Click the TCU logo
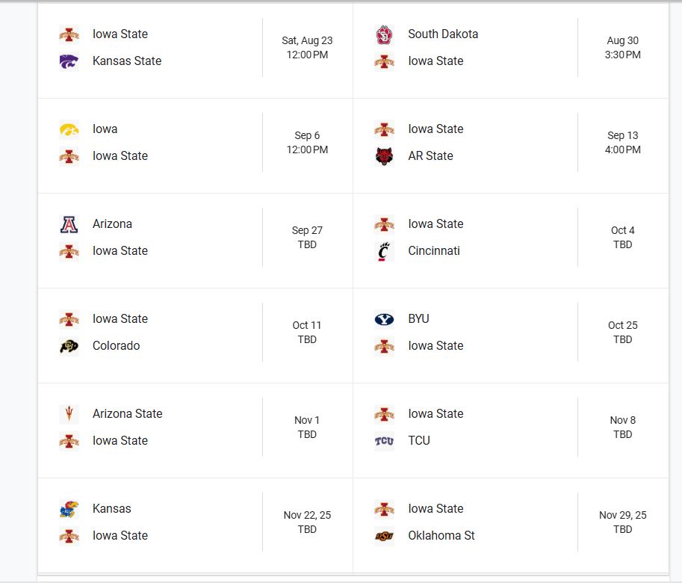This screenshot has height=583, width=682. pos(384,441)
